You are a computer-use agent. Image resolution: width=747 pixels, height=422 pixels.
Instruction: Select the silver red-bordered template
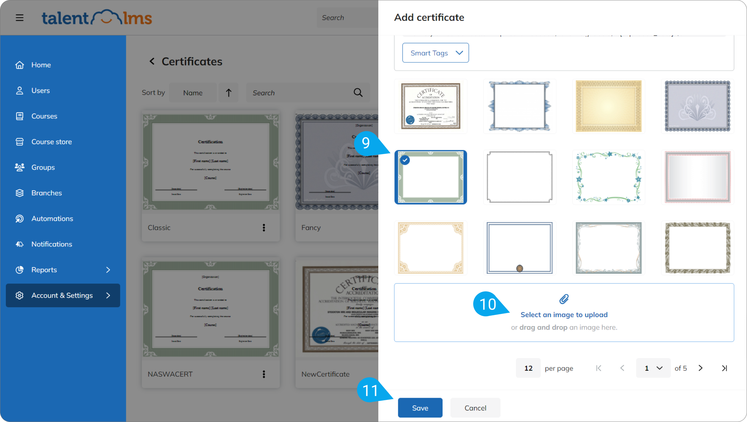pos(697,177)
